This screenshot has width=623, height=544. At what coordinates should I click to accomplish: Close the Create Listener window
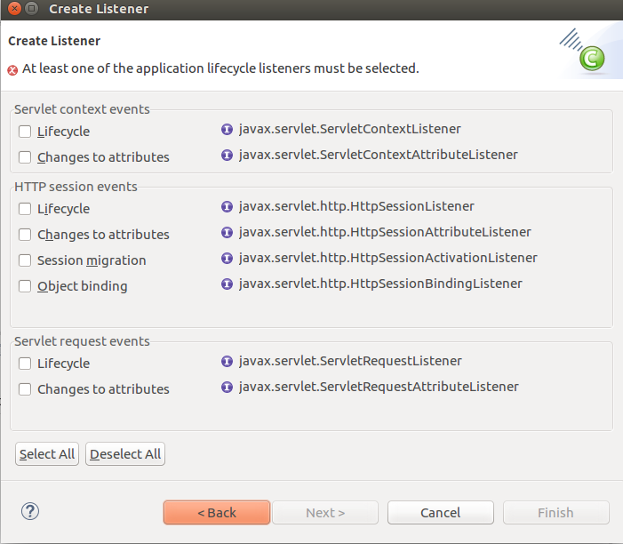click(10, 9)
